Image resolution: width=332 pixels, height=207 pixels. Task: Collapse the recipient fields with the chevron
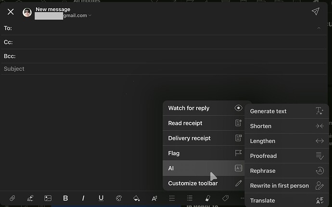(319, 28)
